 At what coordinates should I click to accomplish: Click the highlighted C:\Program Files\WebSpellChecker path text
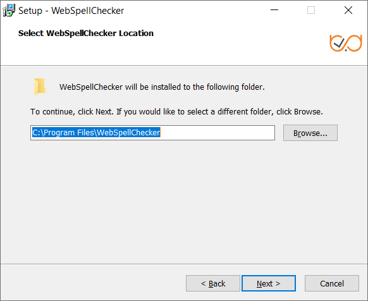[x=96, y=133]
